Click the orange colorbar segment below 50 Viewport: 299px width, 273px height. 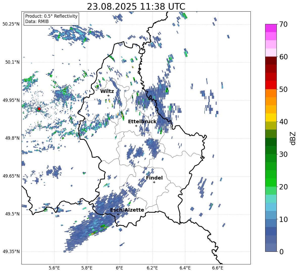coord(271,93)
